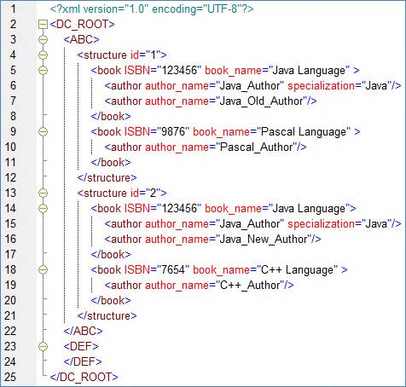
Task: Click the book_name value "Pascal Language"
Action: (304, 132)
